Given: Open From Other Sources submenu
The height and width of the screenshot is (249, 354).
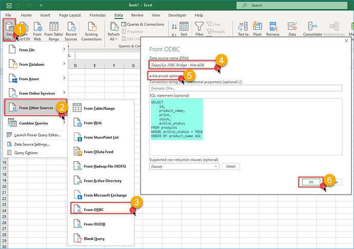Looking at the screenshot, I should 36,107.
